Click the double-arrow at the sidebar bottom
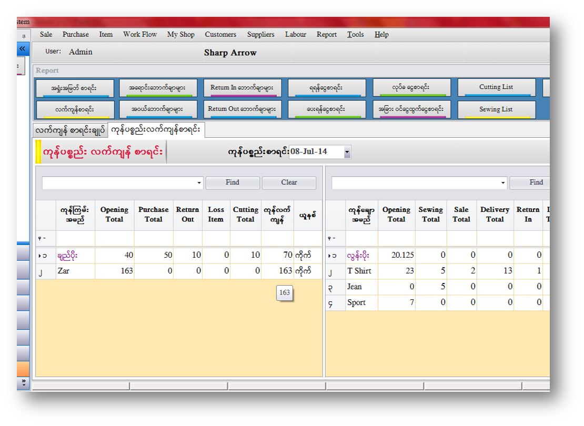This screenshot has height=426, width=584. pyautogui.click(x=23, y=381)
